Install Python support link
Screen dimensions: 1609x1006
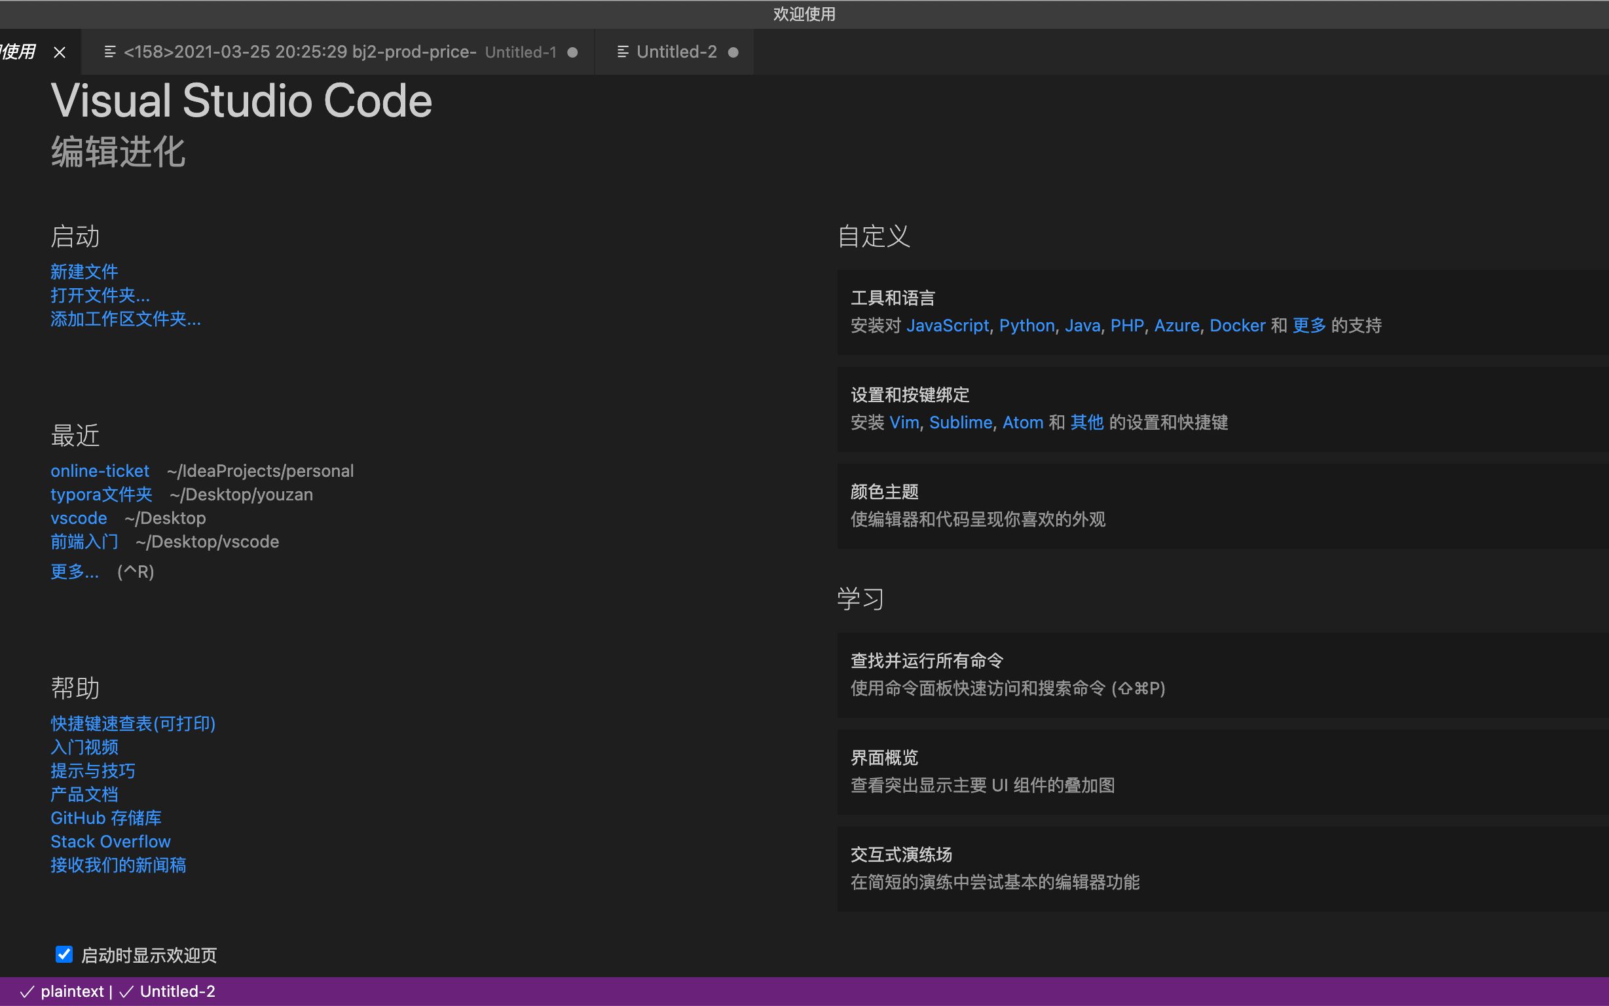[1027, 326]
